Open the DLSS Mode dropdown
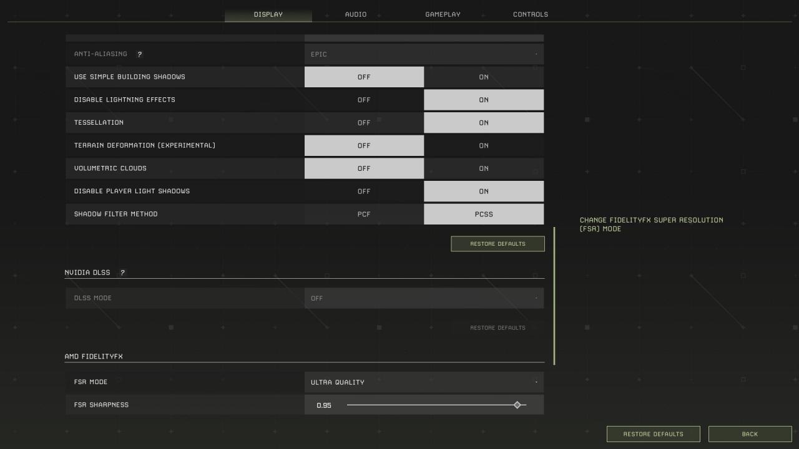The width and height of the screenshot is (799, 449). tap(424, 298)
